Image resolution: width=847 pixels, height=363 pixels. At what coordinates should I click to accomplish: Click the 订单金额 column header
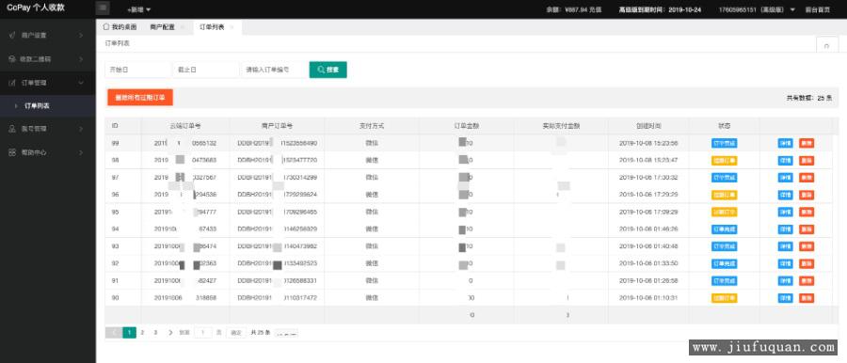467,126
